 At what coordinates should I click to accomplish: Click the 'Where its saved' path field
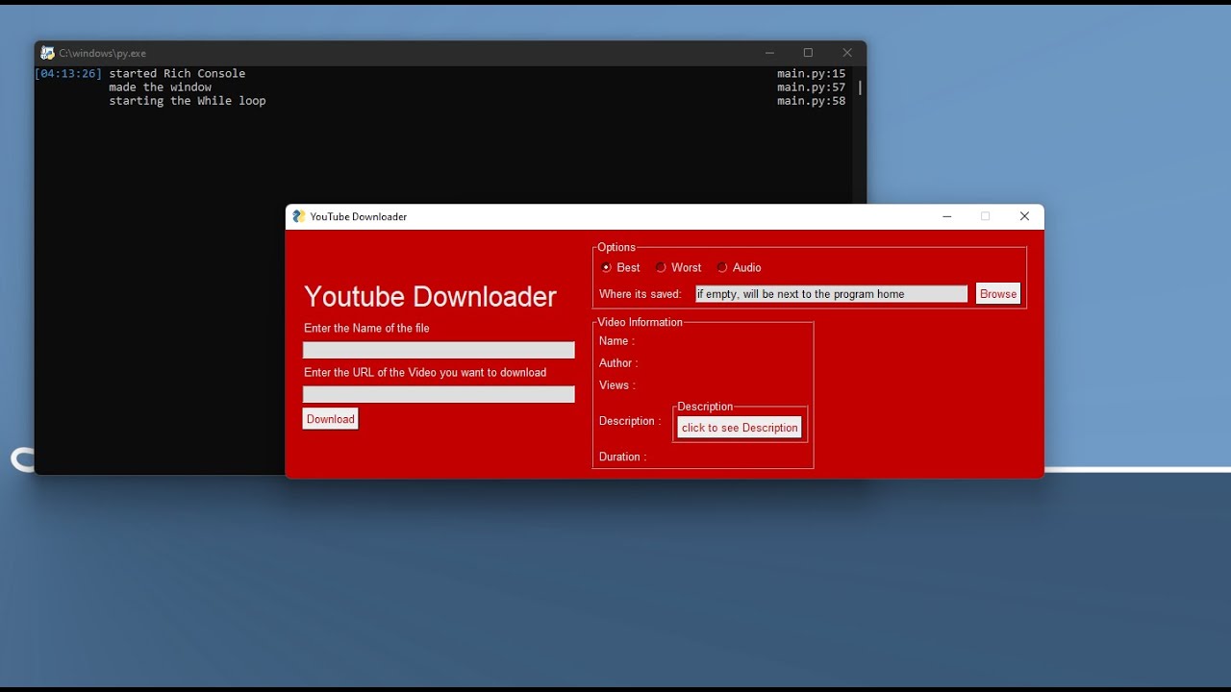click(831, 294)
